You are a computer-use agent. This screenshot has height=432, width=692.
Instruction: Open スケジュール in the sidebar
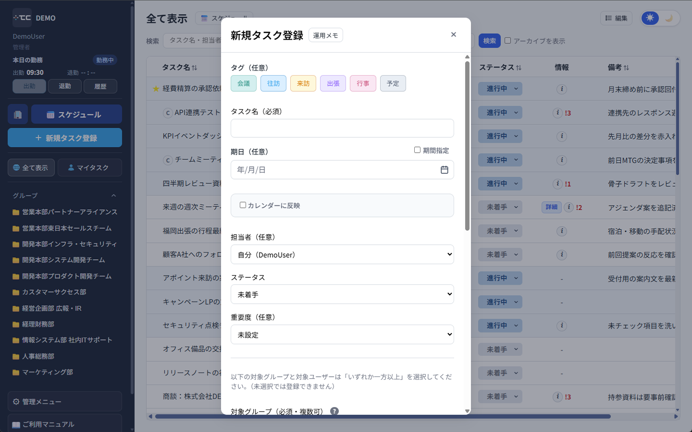(76, 115)
